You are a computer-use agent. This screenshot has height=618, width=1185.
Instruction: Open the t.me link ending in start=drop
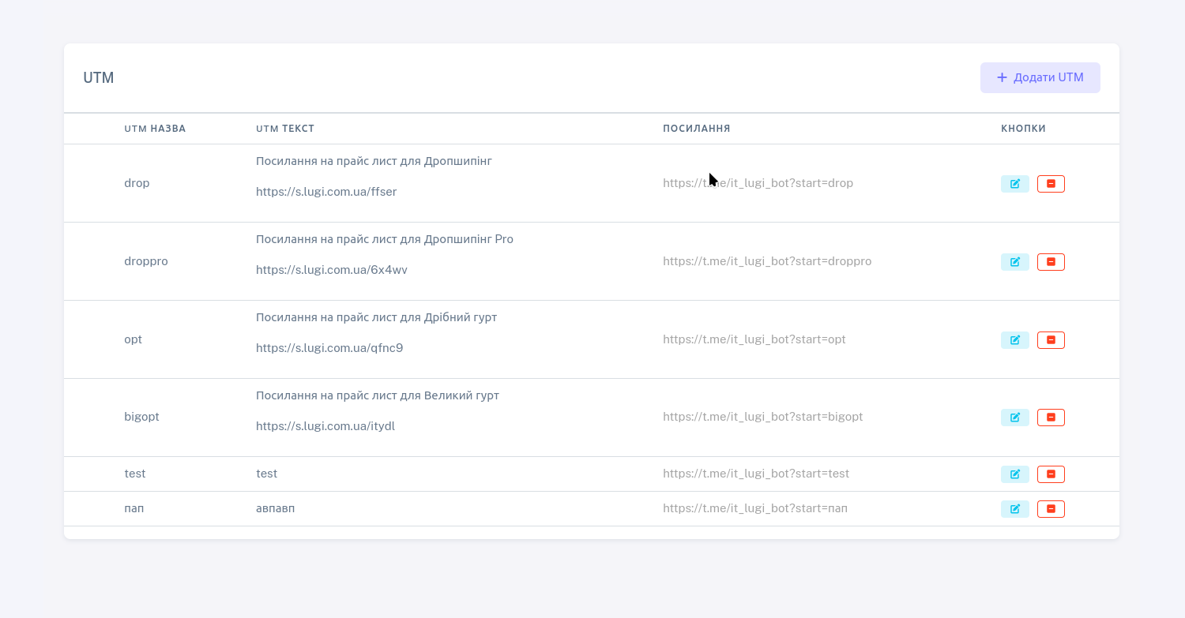coord(758,183)
